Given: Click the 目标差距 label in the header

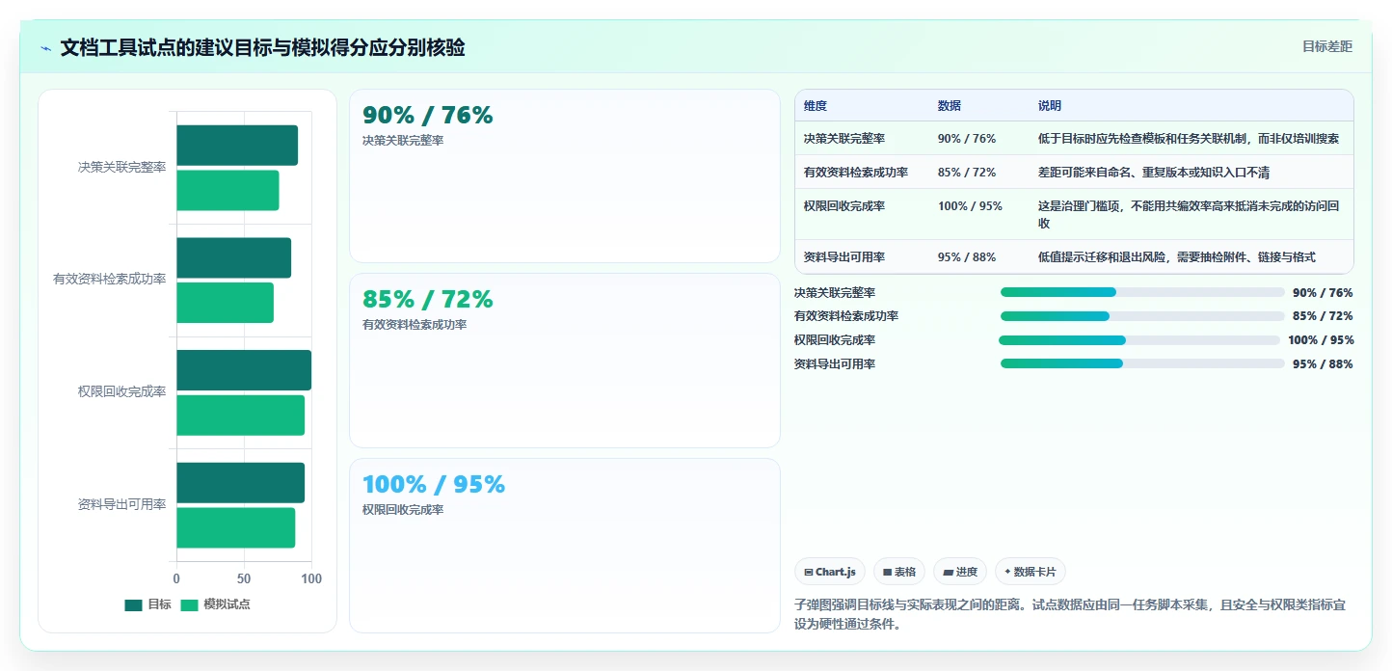Looking at the screenshot, I should [1327, 46].
